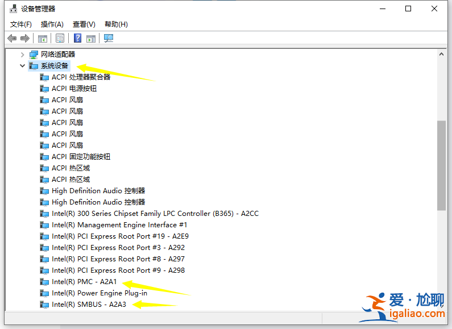Image resolution: width=452 pixels, height=329 pixels.
Task: Click icon beside PCI Express Root Port #8
Action: click(x=44, y=259)
